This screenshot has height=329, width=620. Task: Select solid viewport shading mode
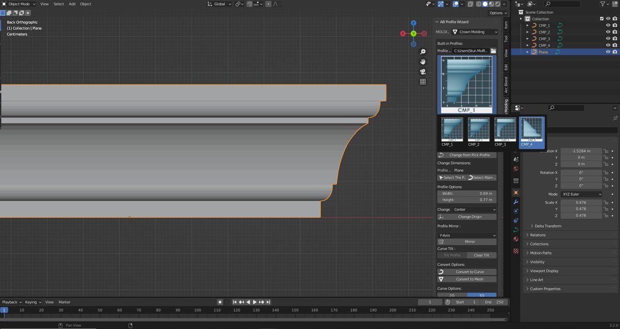pyautogui.click(x=486, y=4)
